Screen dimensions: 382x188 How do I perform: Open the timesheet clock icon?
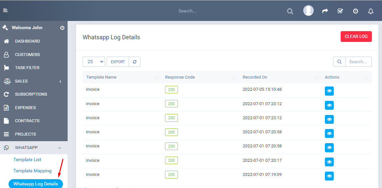point(355,11)
